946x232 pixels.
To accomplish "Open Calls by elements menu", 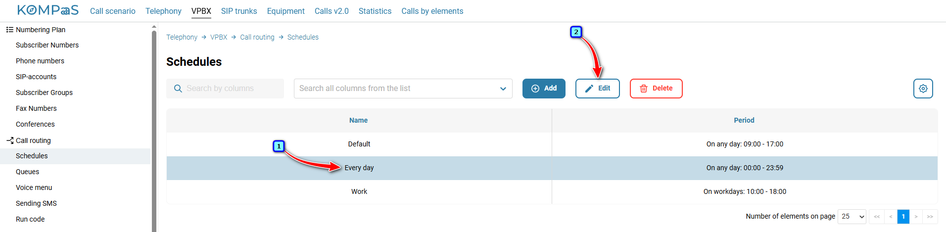I will (x=432, y=11).
